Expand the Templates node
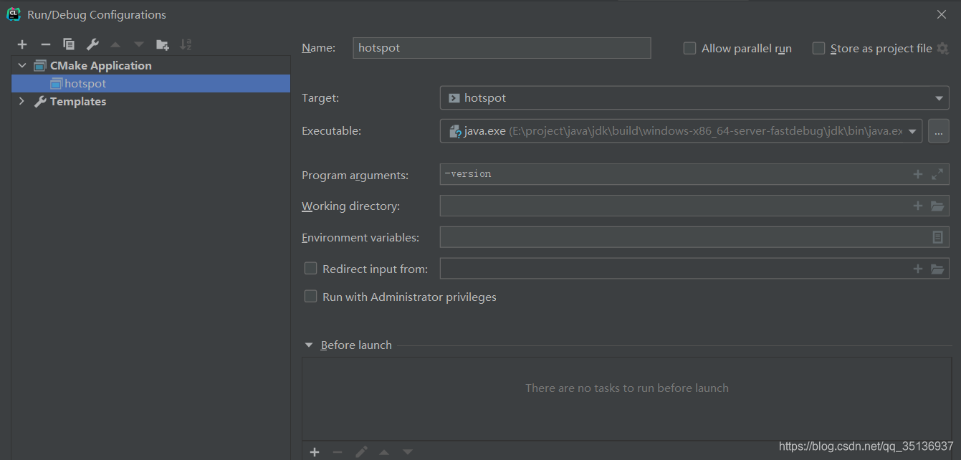The image size is (961, 460). click(21, 102)
